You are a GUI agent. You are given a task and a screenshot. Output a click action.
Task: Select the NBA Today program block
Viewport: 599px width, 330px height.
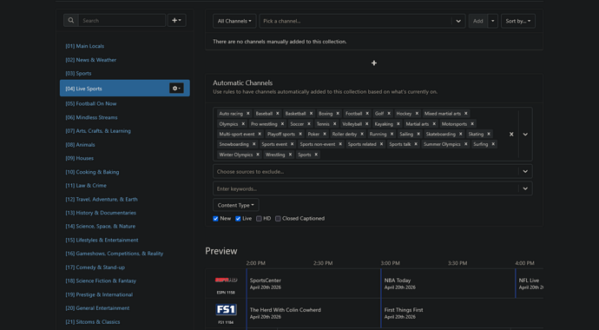click(448, 283)
